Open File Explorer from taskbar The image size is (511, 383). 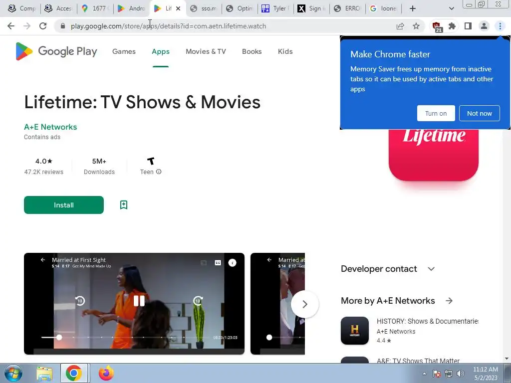tap(44, 374)
